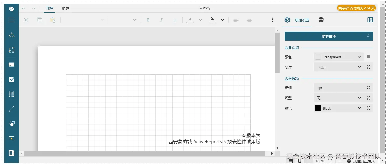Toggle the small square beside background color

(x=368, y=57)
